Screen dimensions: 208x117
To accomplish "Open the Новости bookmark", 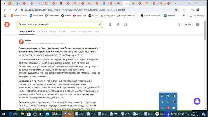I will coord(169,16).
